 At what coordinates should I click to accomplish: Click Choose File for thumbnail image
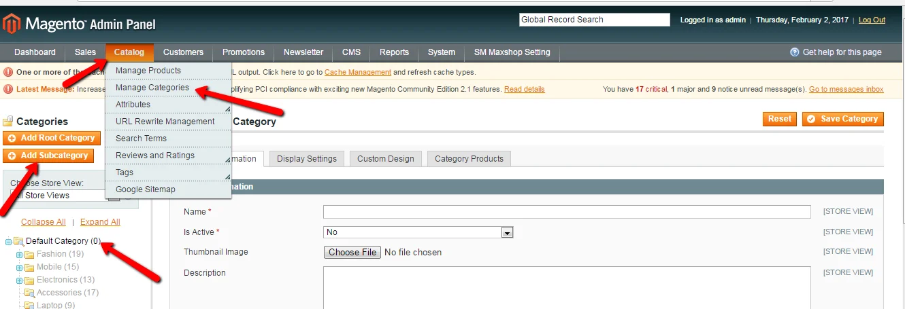[x=352, y=252]
